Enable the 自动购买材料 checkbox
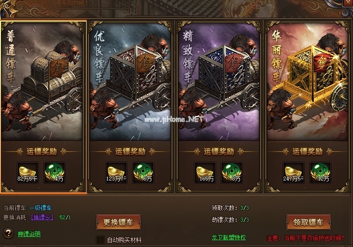Viewport: 353px width, 247px height. [100, 240]
